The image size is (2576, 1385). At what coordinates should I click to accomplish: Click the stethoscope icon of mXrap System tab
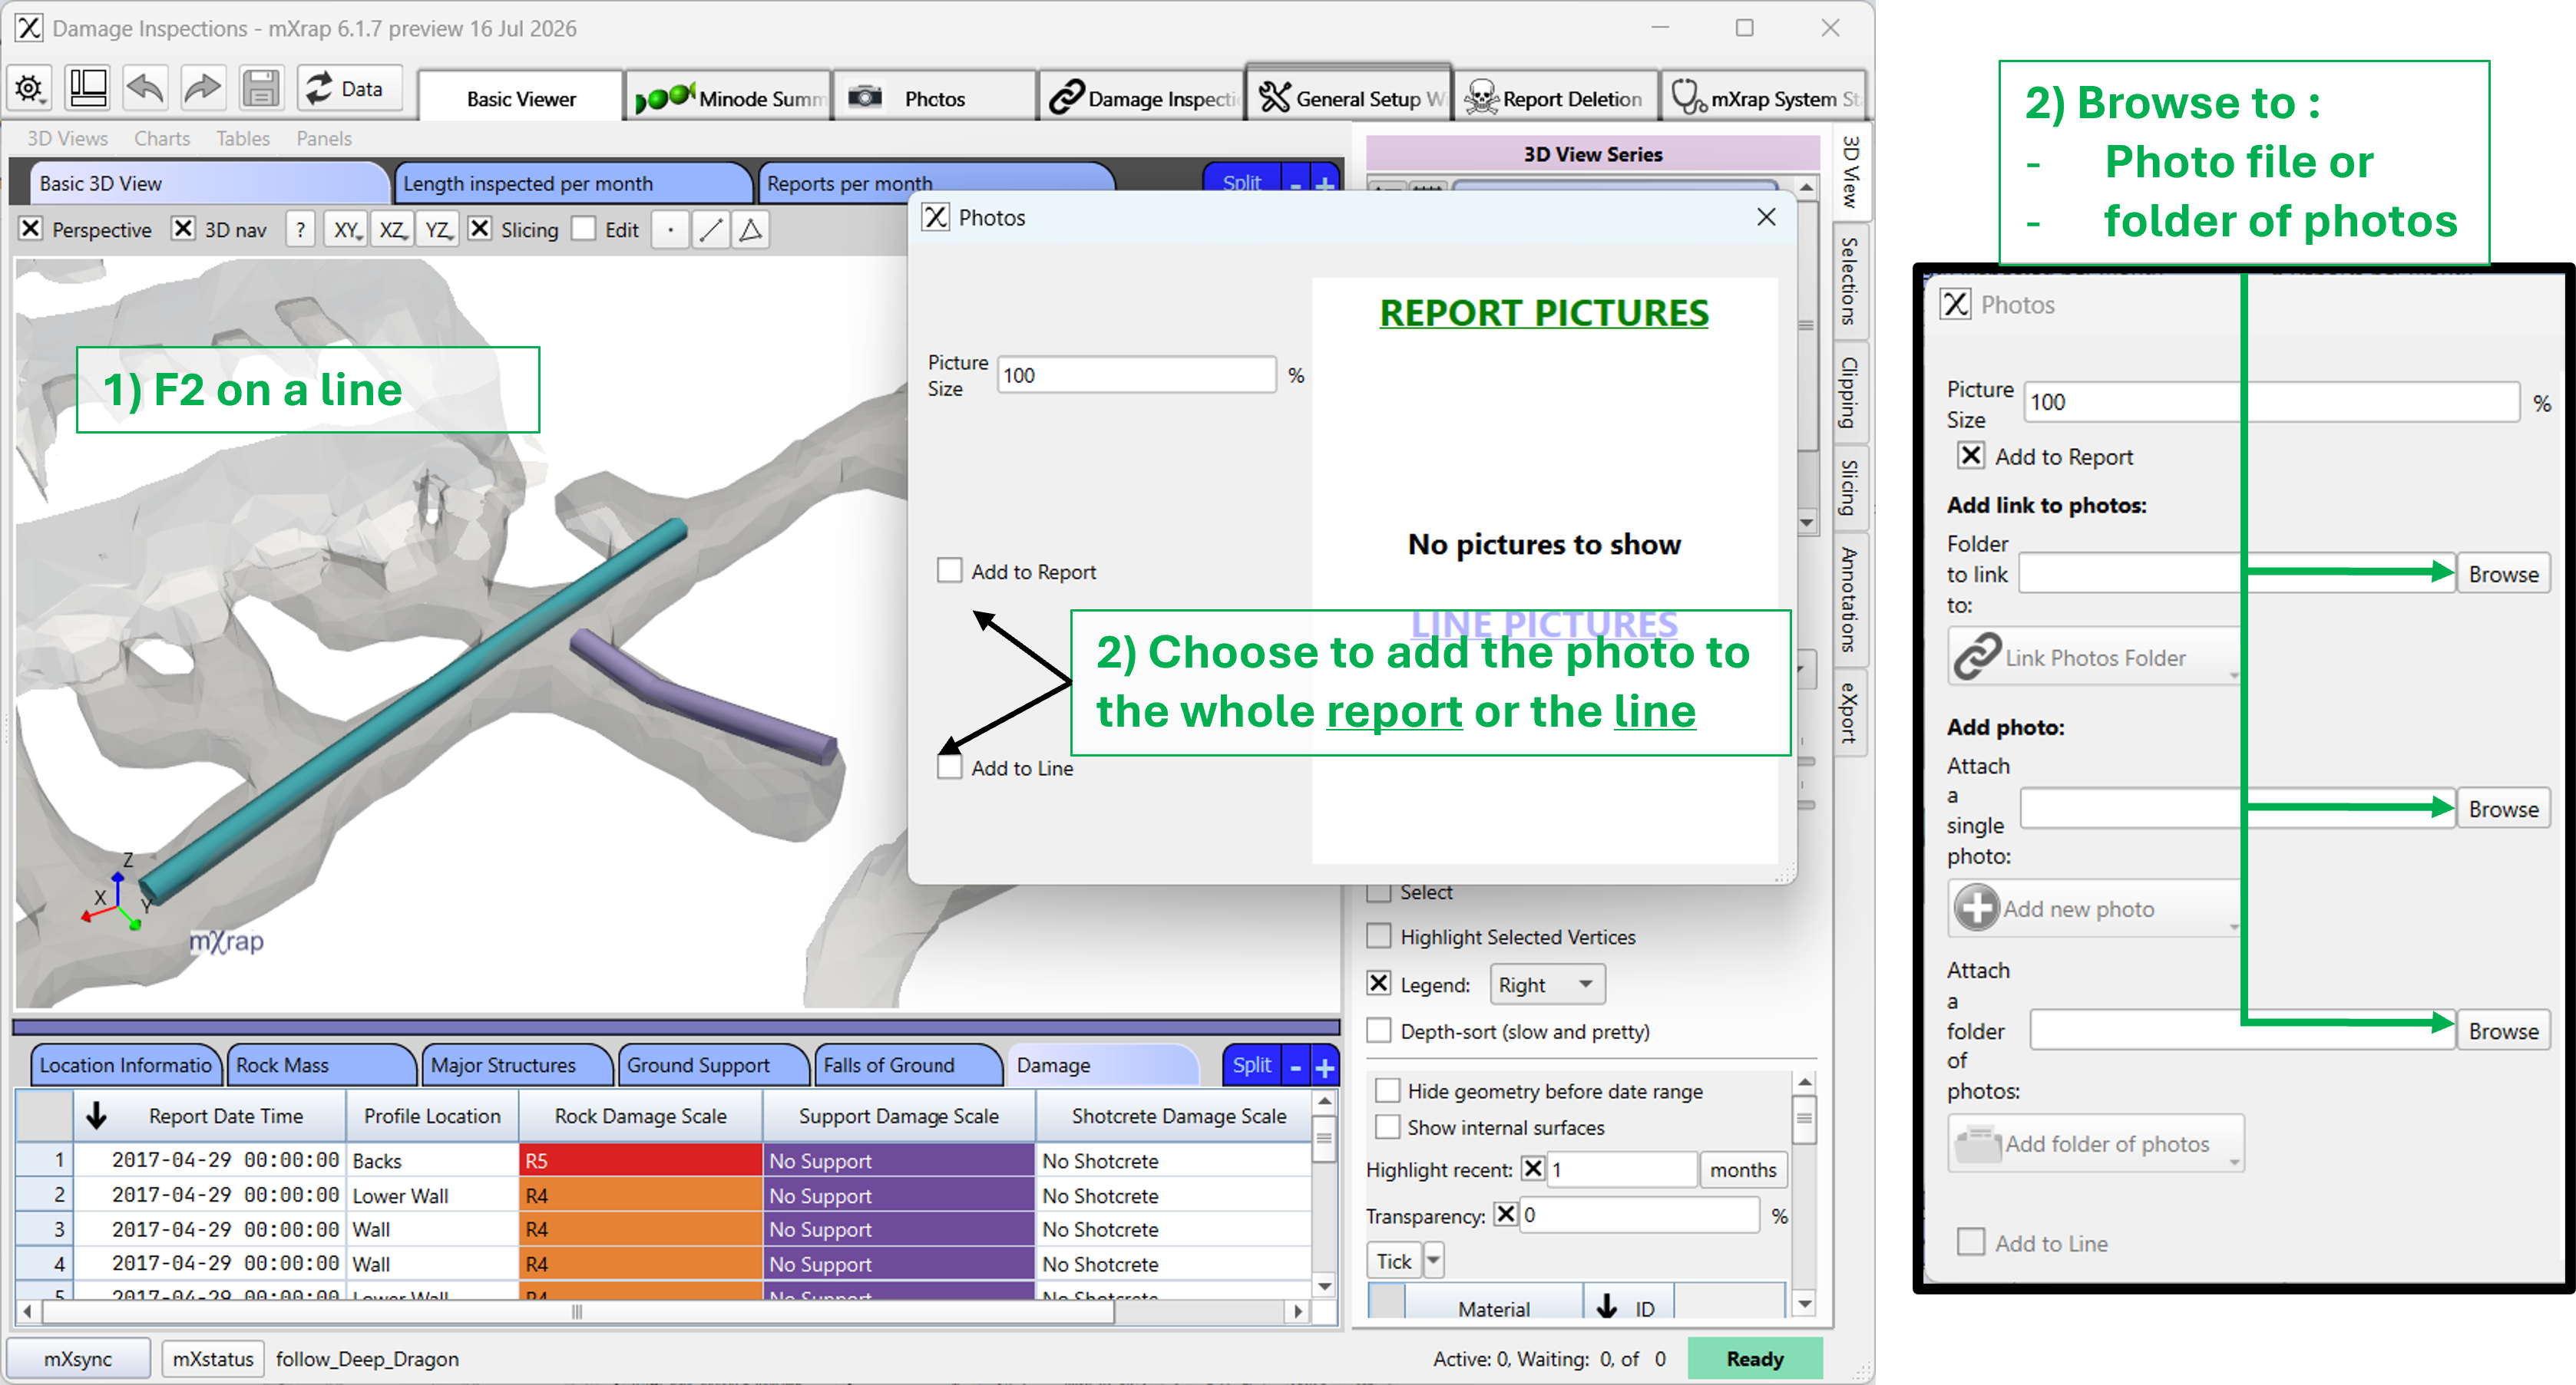(x=1688, y=97)
